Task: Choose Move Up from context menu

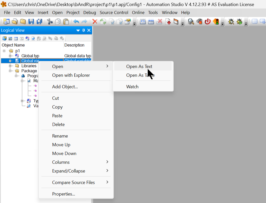Action: [76, 145]
